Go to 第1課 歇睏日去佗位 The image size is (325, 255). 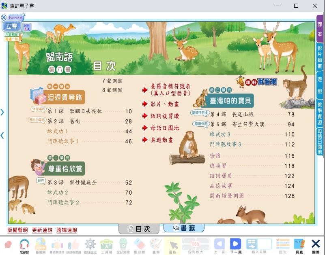pos(90,111)
